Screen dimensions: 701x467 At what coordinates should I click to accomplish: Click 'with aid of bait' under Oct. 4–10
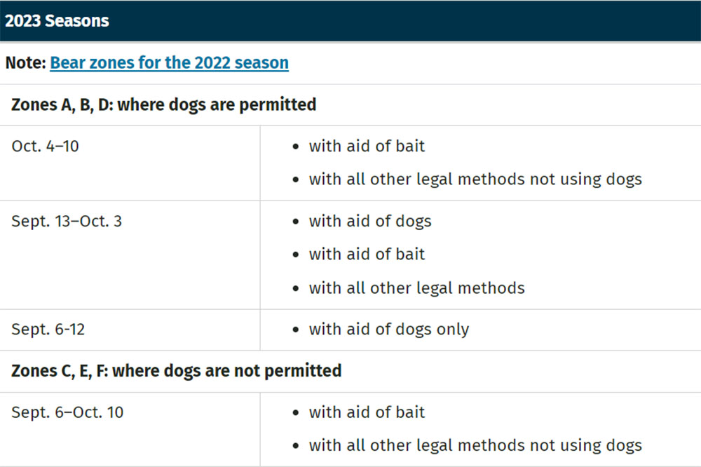coord(367,147)
